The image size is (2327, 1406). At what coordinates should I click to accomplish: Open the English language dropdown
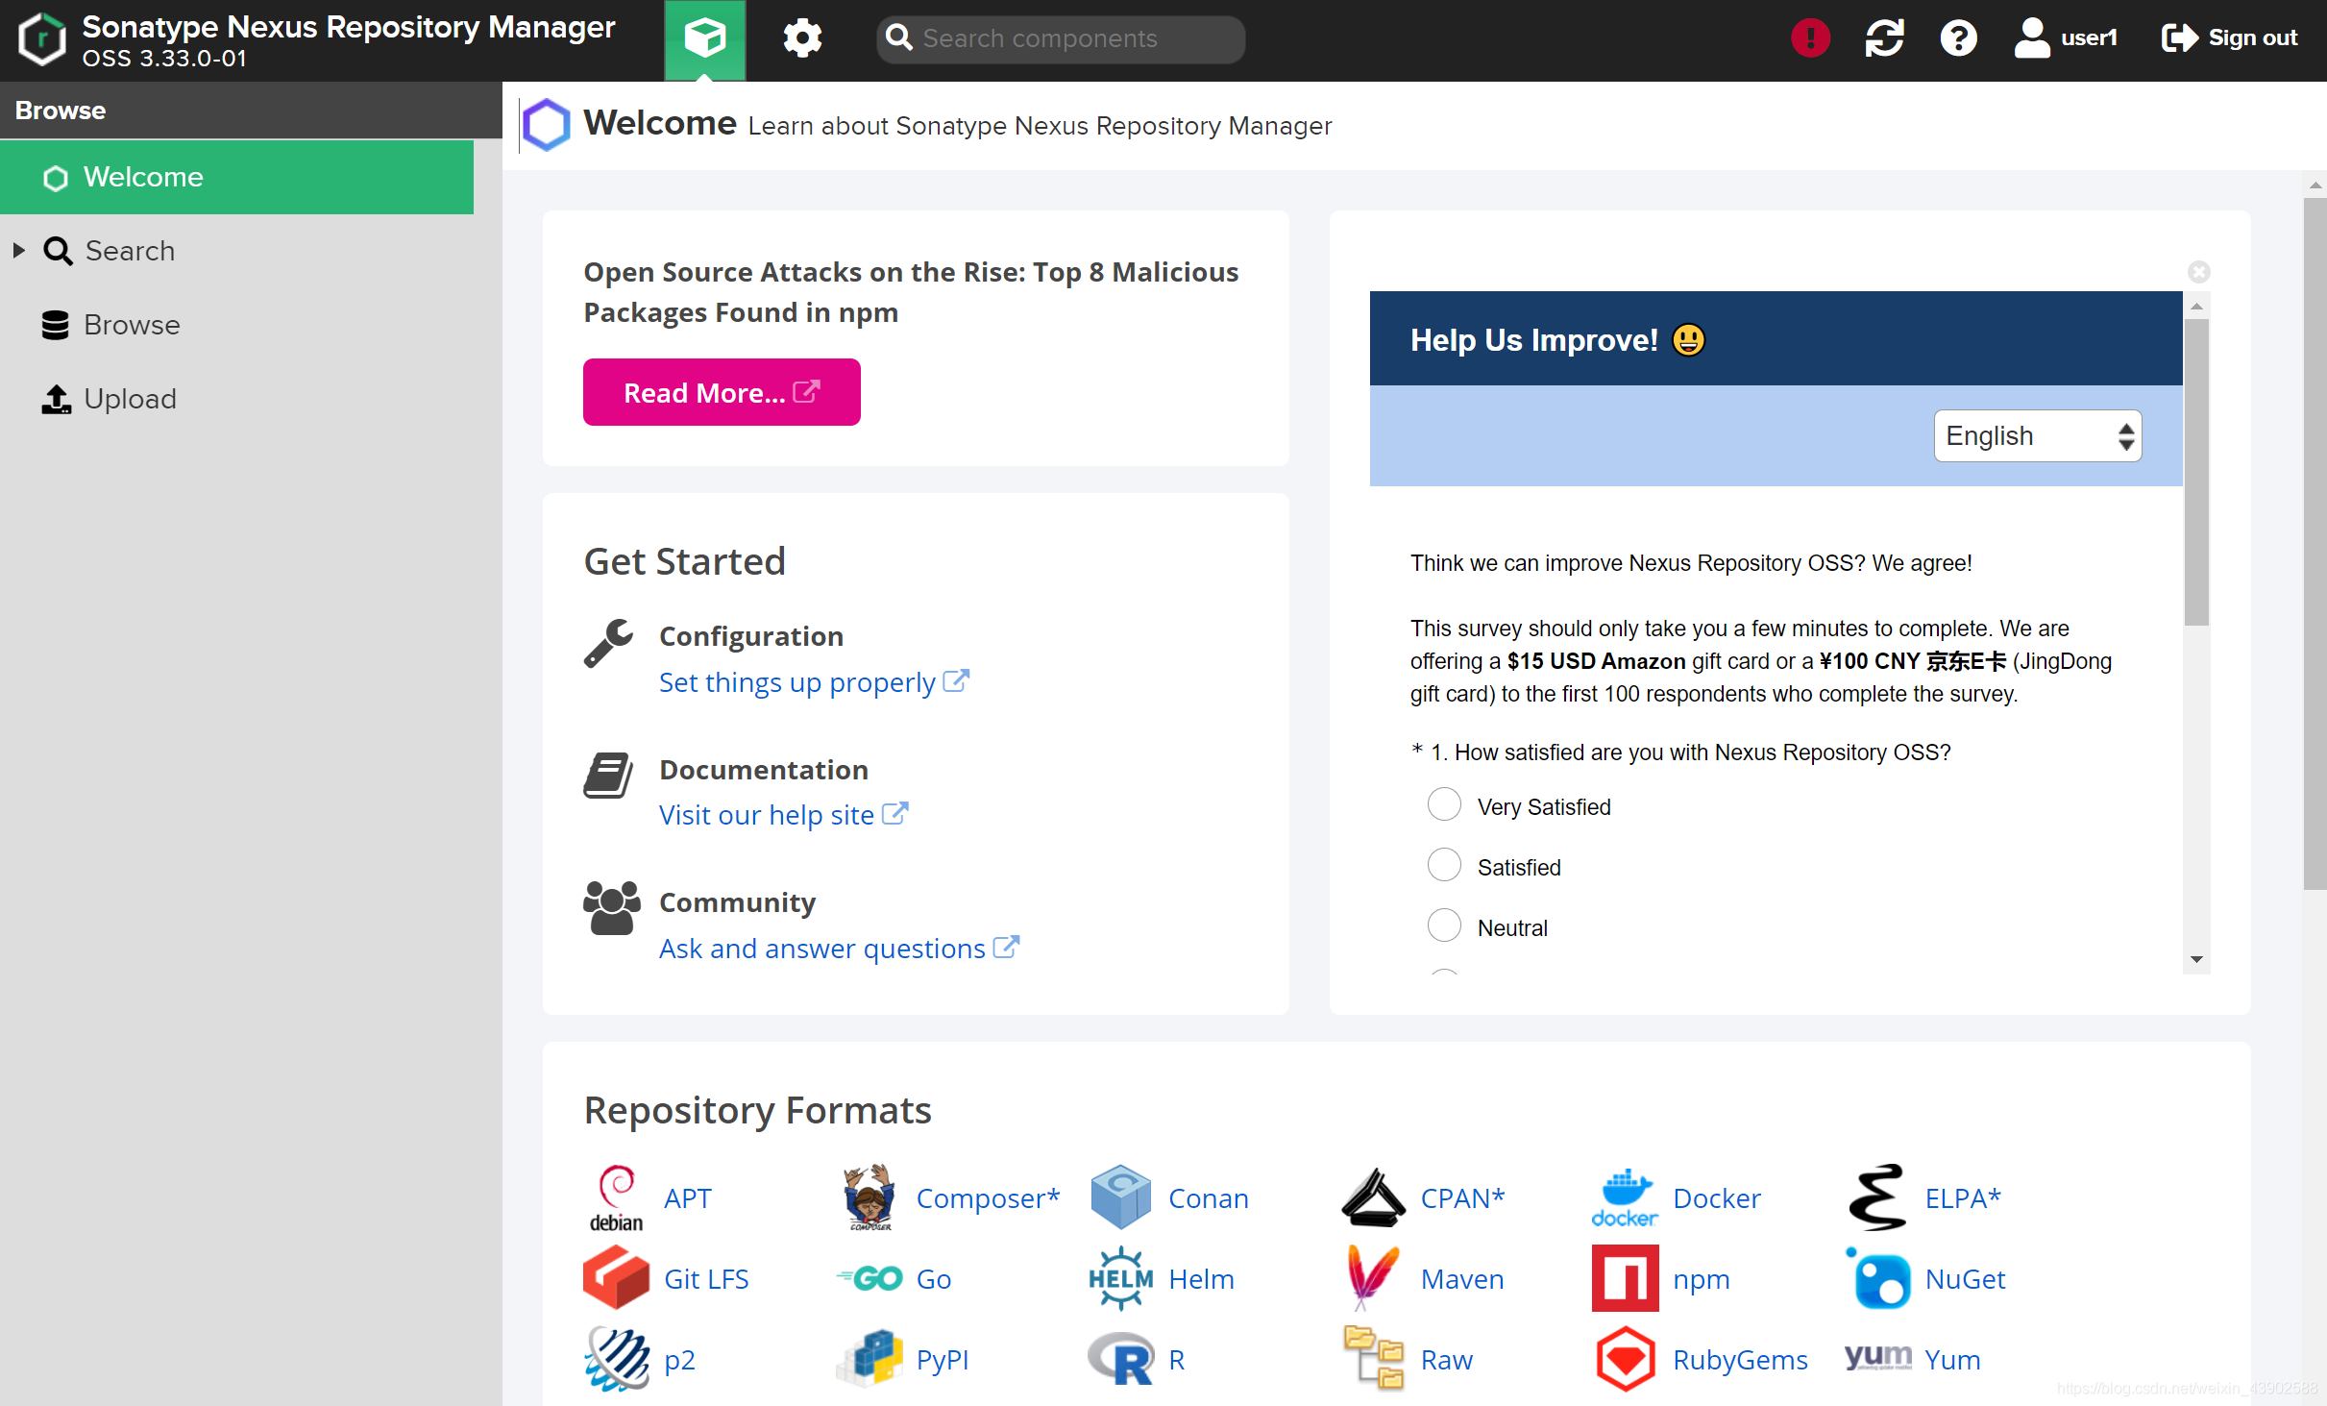click(2036, 437)
